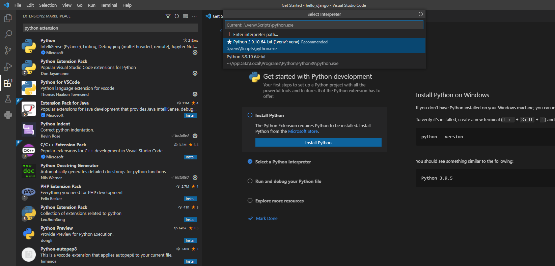Toggle the Explore more resources step

(250, 200)
